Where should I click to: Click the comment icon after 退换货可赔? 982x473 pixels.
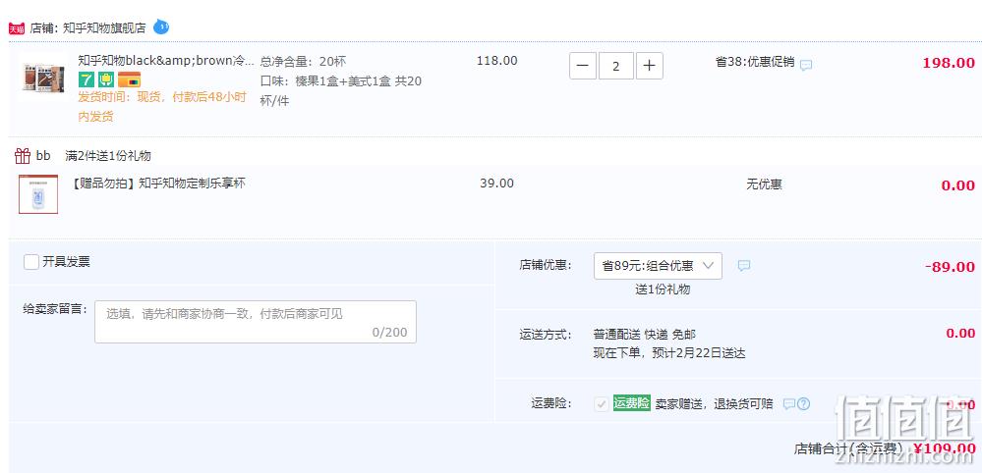(x=789, y=403)
